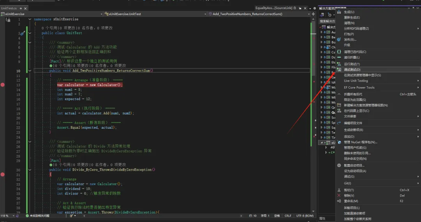Click the NuGet icon beside 管理 NuGet 程序包
Screen dimensions: 421x222
(339, 142)
